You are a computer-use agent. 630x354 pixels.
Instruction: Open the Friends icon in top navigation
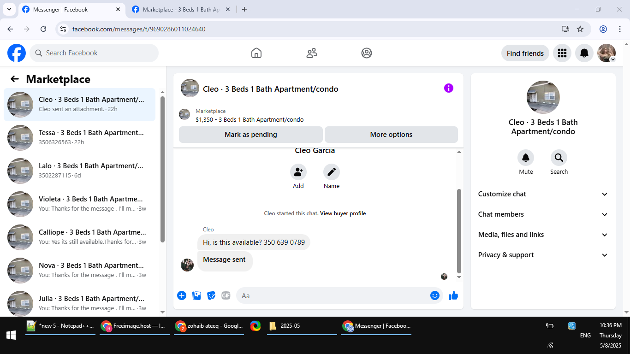click(312, 53)
